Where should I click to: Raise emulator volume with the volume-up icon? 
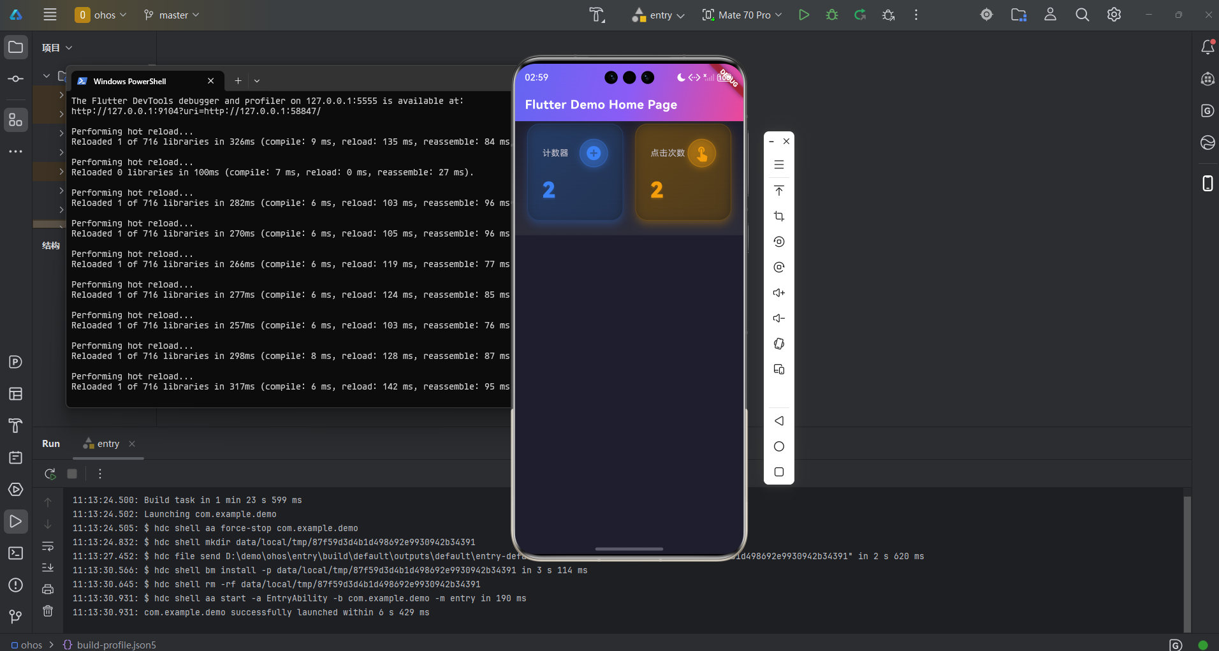click(779, 293)
